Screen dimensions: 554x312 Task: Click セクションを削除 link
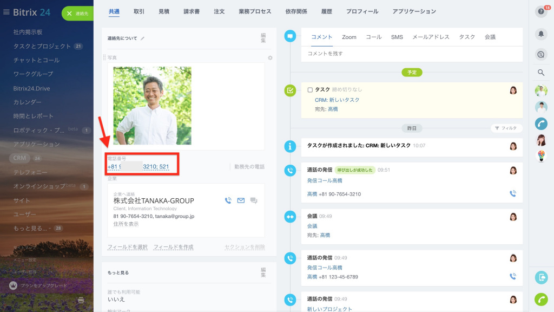(x=245, y=247)
